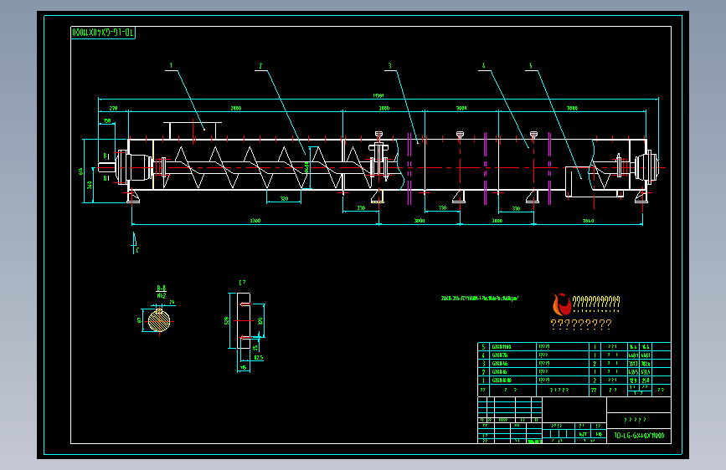Screen dimensions: 726x470
Task: Click part balloon number 1
Action: tap(171, 66)
